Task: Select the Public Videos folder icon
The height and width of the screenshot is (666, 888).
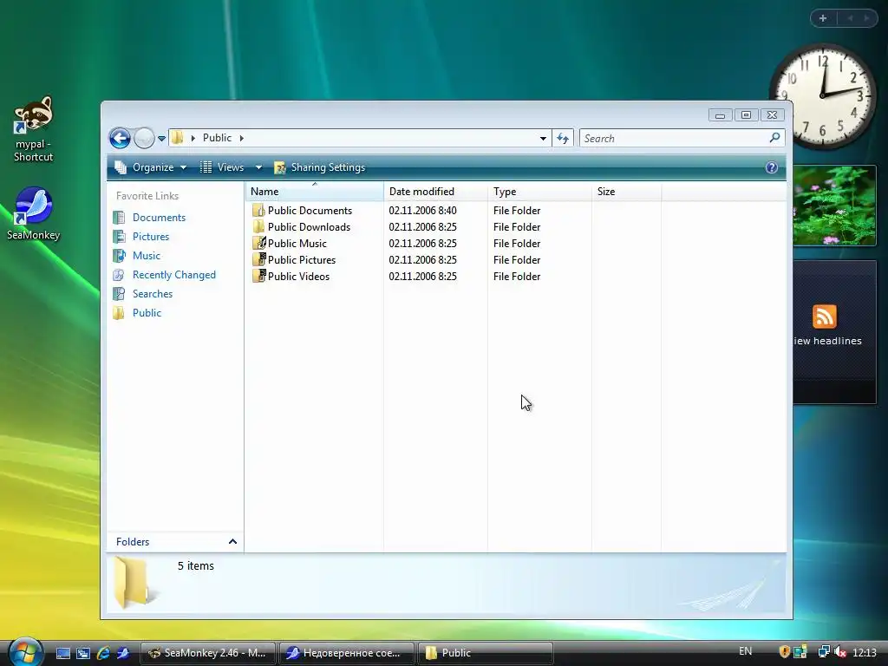Action: (258, 276)
